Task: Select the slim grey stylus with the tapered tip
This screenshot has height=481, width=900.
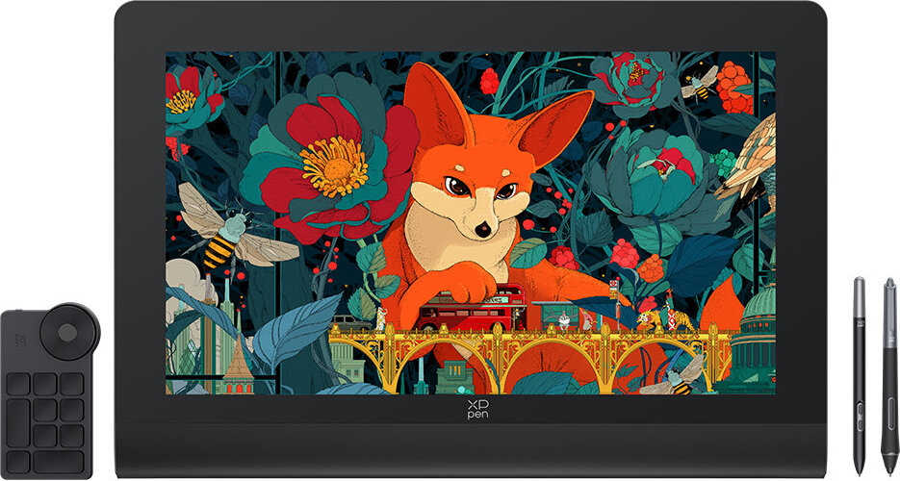Action: coord(860,375)
